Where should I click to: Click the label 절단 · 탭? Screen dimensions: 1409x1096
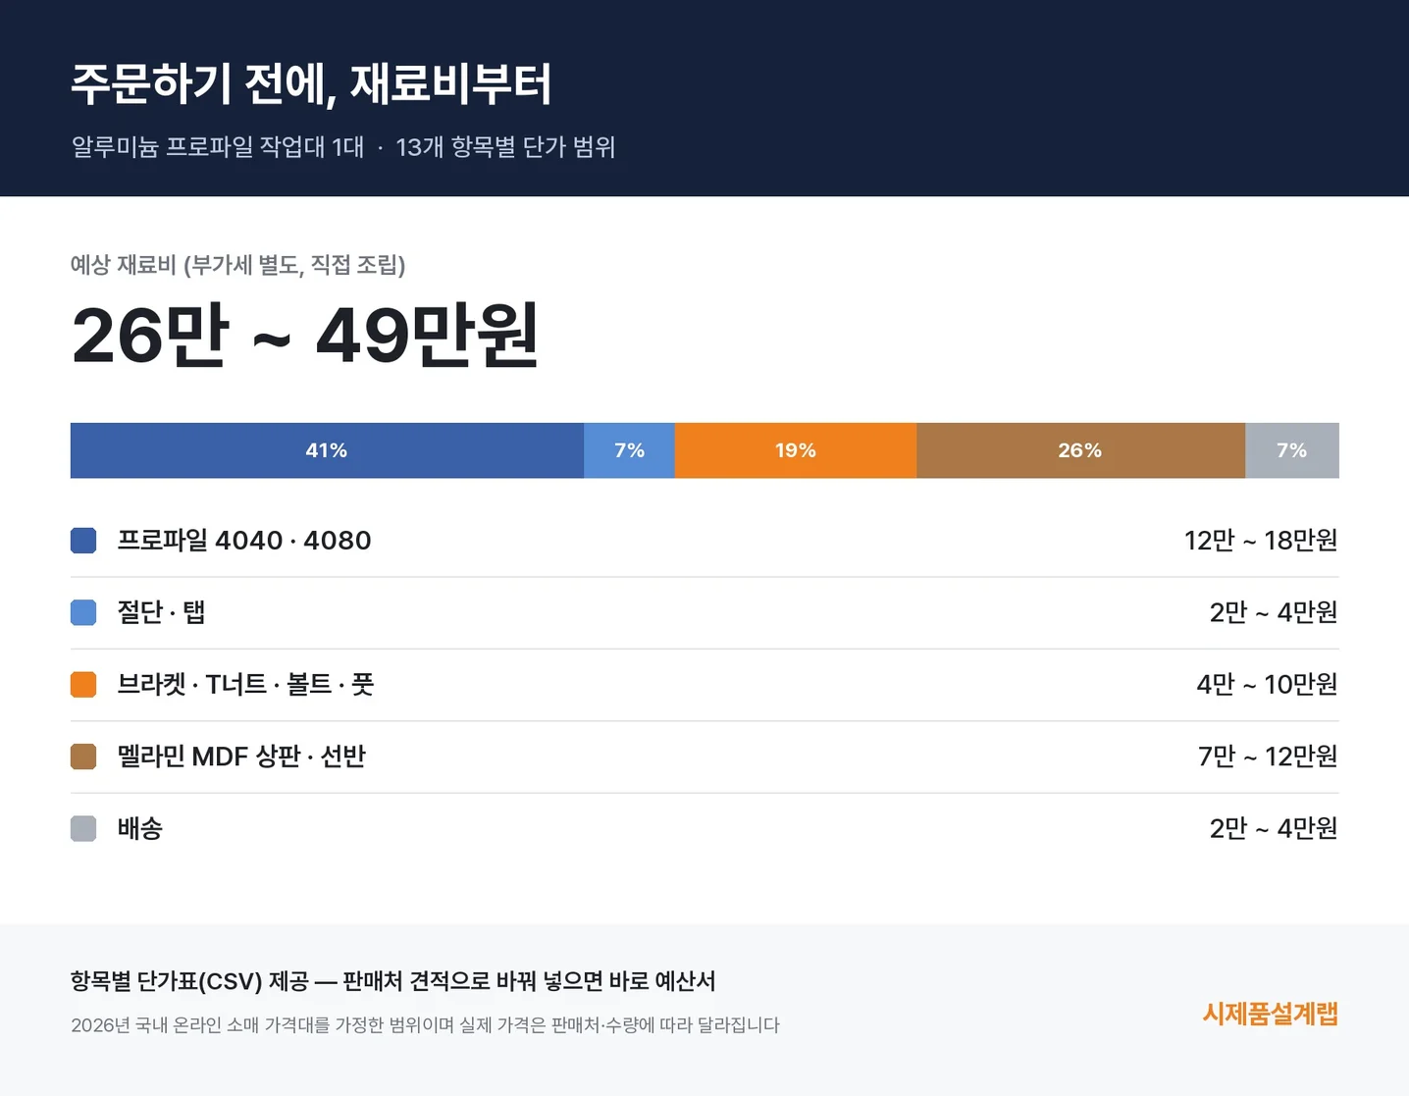pyautogui.click(x=161, y=612)
